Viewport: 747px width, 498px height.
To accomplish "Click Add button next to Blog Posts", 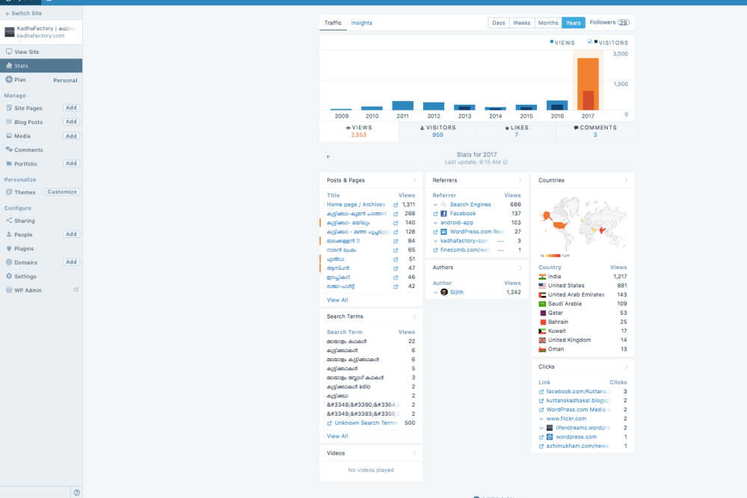I will pyautogui.click(x=71, y=122).
